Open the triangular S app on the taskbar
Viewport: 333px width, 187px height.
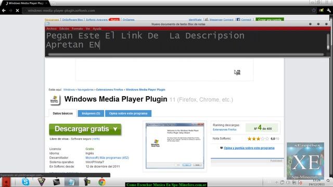42,182
